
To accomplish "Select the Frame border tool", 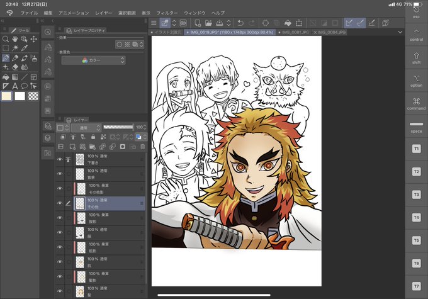I will point(33,77).
